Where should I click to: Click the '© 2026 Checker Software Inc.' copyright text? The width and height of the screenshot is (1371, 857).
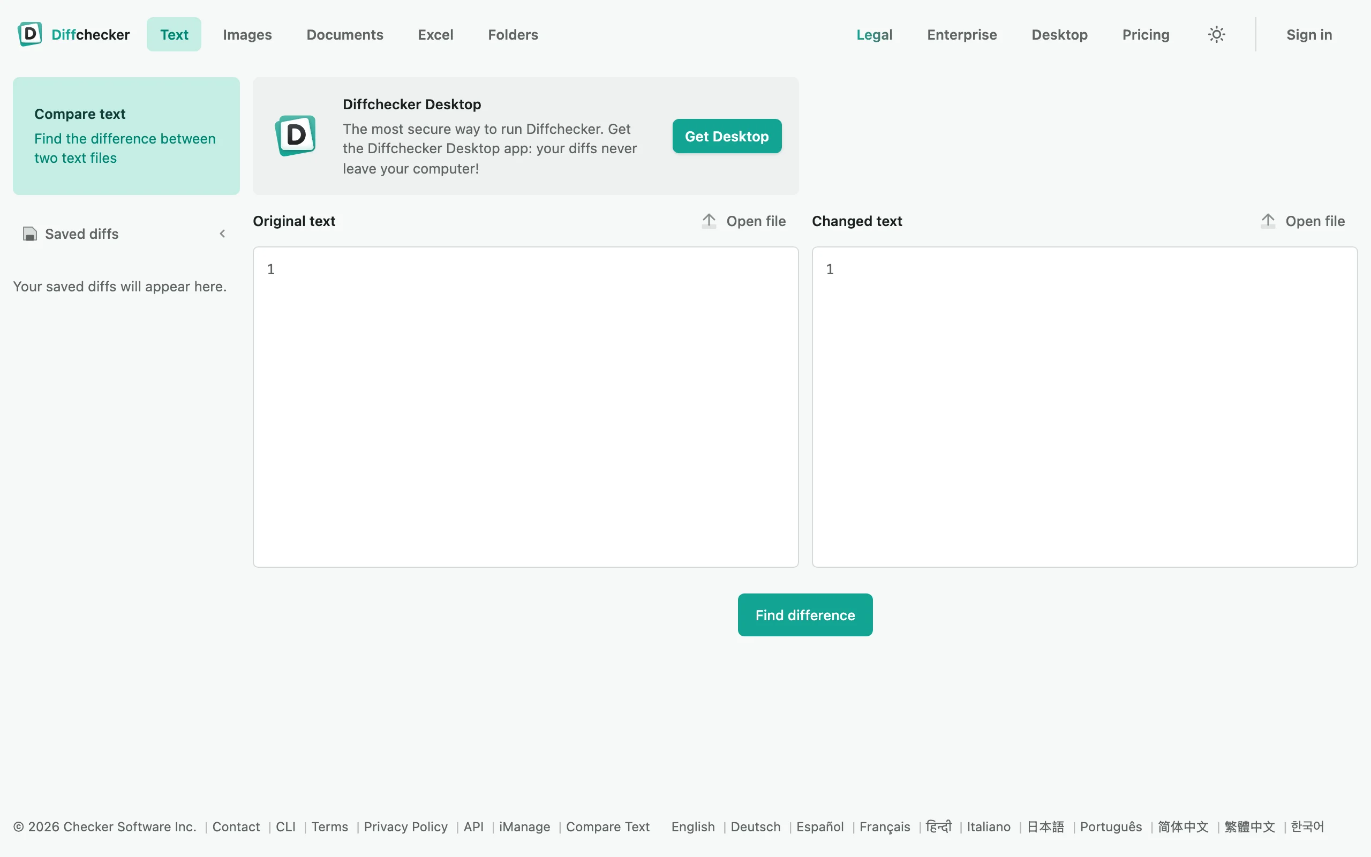105,827
